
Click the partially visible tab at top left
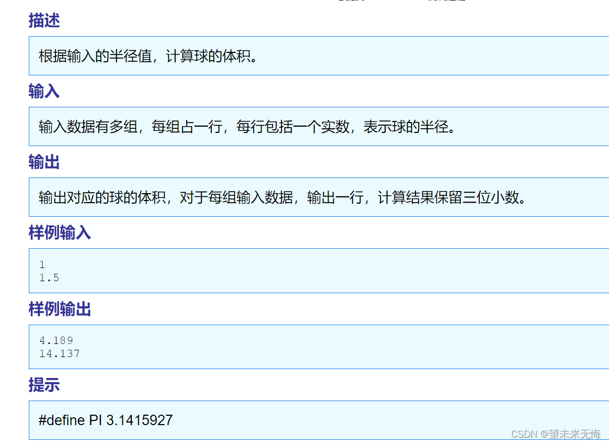pos(351,2)
